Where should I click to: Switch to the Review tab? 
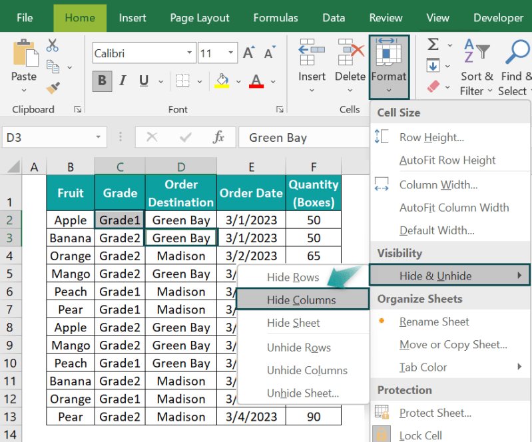click(386, 17)
